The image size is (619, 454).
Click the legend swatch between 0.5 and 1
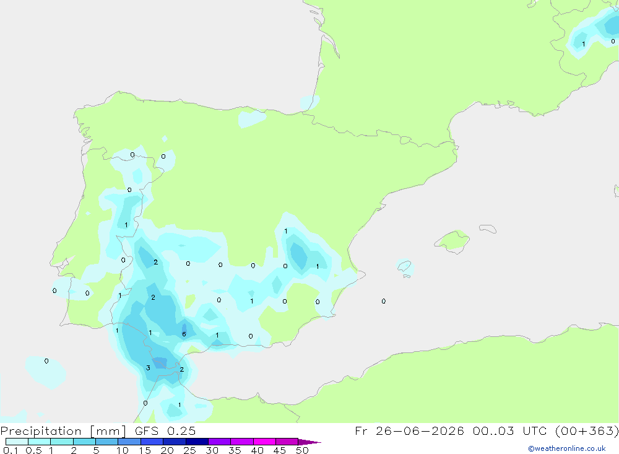click(x=40, y=442)
